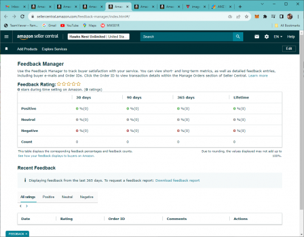Open the TeamViewer bookmark
This screenshot has width=304, height=237.
(21, 26)
